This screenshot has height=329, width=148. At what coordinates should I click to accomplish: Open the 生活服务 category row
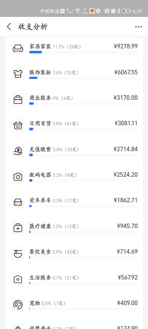pyautogui.click(x=74, y=279)
